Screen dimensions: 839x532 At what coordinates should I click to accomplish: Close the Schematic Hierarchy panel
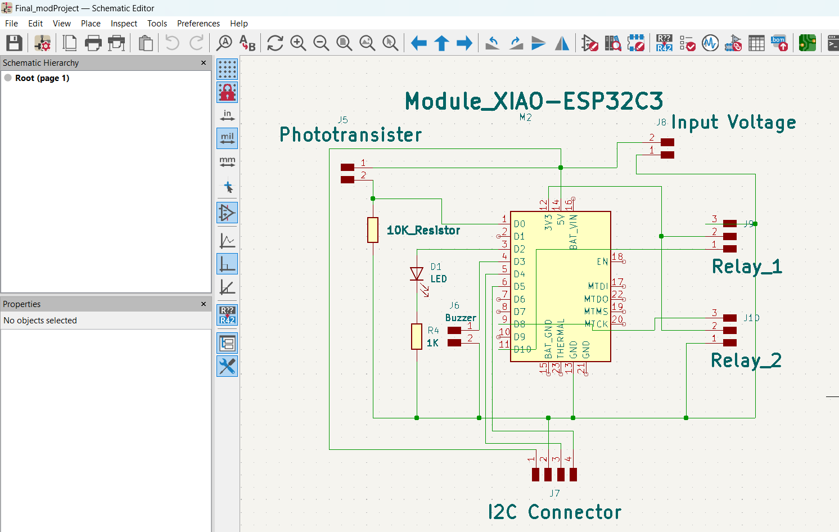point(204,63)
